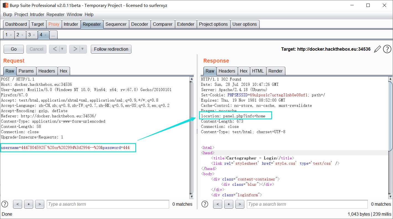
Task: Click the HTTP/1.1 302 Found line
Action: pos(221,79)
